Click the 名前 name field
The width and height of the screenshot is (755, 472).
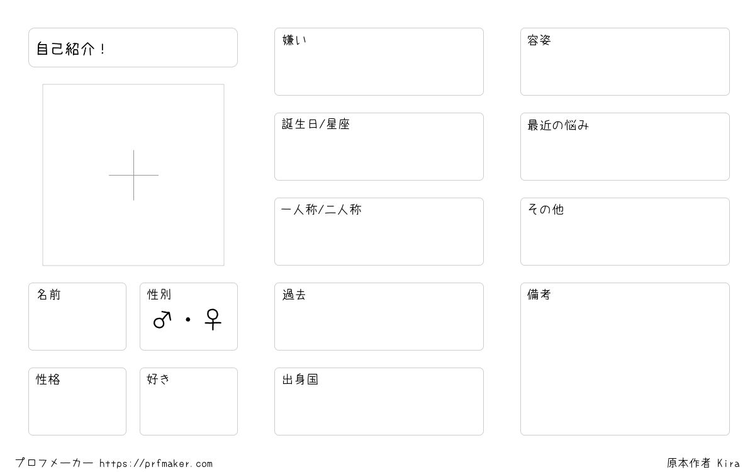tap(77, 317)
